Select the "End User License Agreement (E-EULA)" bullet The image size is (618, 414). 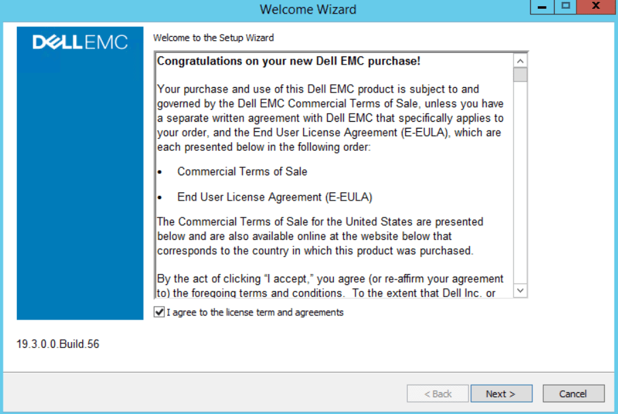[275, 197]
